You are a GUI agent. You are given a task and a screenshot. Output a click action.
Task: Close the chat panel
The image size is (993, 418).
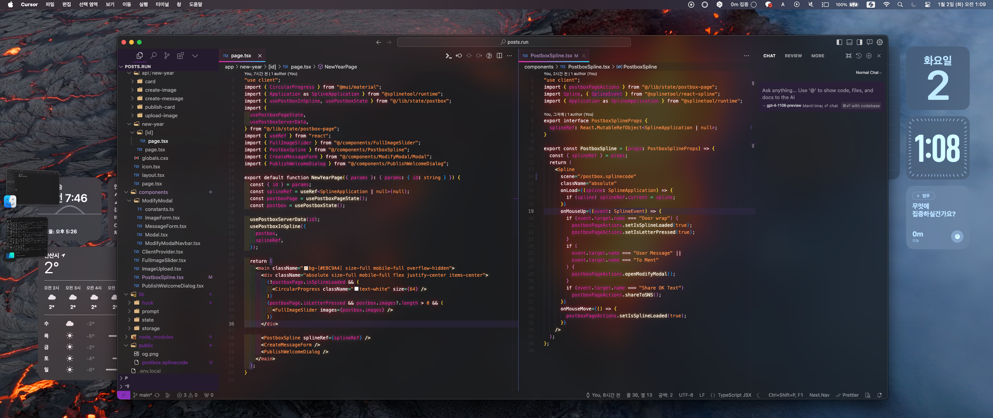point(879,56)
